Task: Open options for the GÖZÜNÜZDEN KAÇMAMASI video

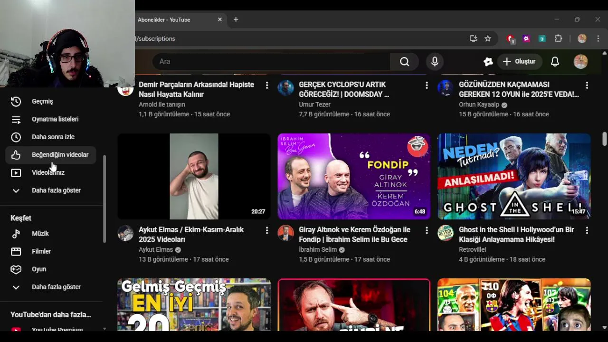Action: pyautogui.click(x=587, y=85)
